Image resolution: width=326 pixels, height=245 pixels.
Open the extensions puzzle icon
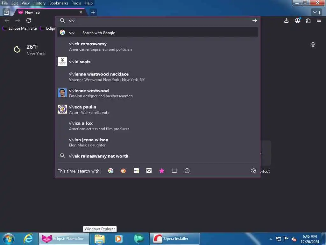(x=308, y=20)
